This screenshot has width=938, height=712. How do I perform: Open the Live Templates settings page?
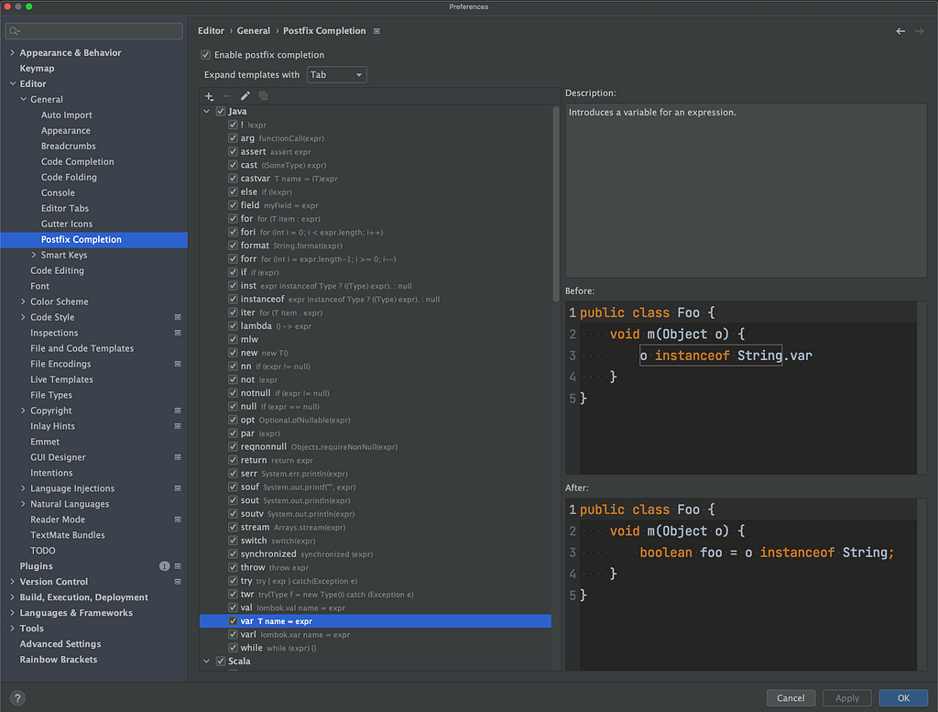[x=61, y=379]
